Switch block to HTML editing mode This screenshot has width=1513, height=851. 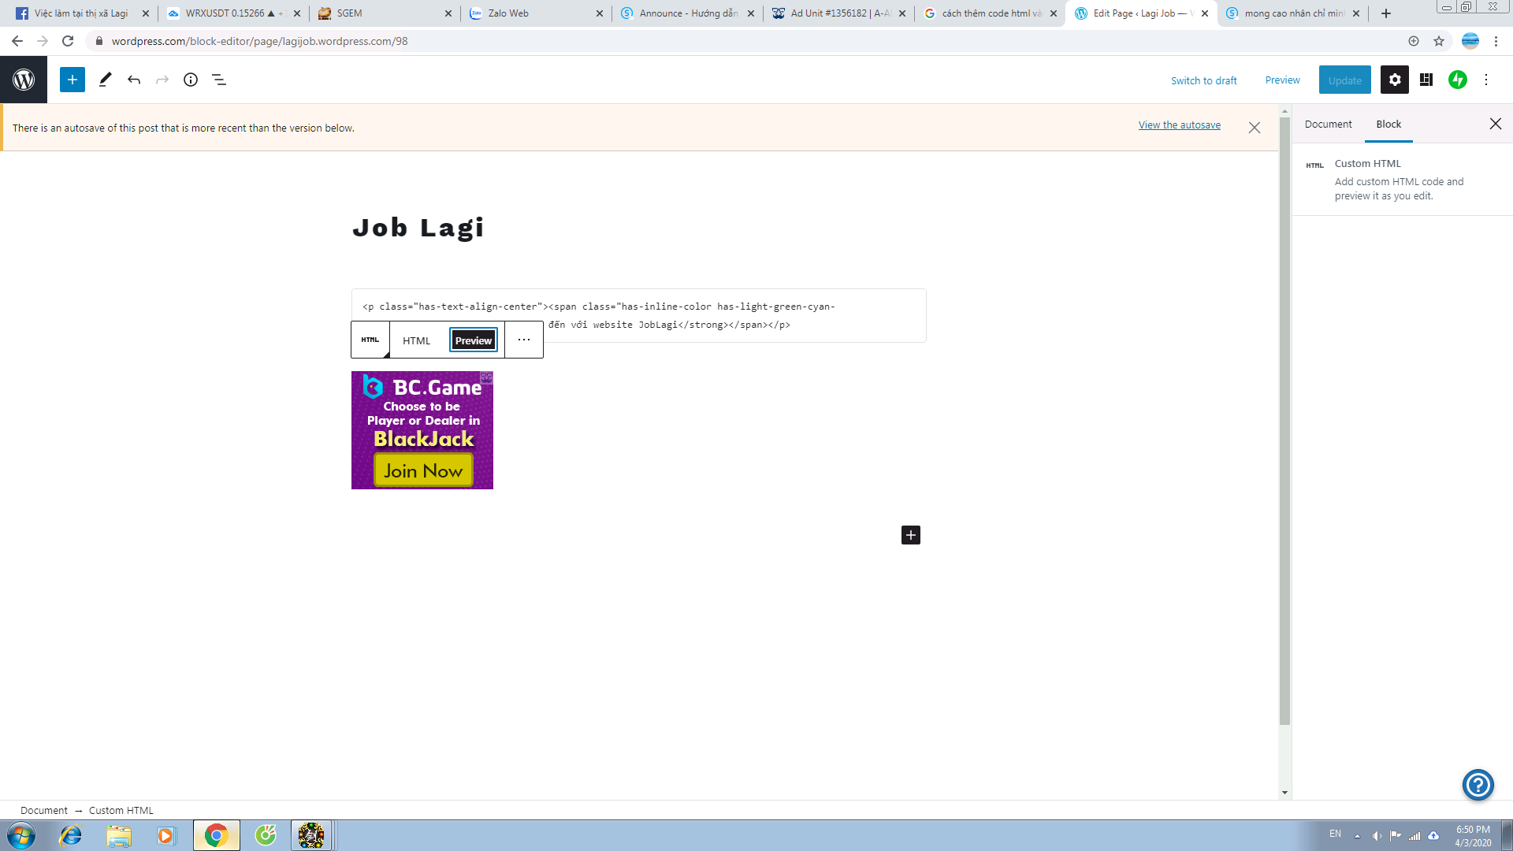point(417,340)
